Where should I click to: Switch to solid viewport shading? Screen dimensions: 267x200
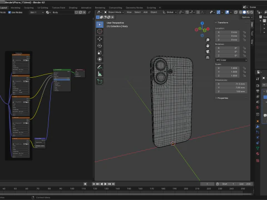pyautogui.click(x=244, y=12)
